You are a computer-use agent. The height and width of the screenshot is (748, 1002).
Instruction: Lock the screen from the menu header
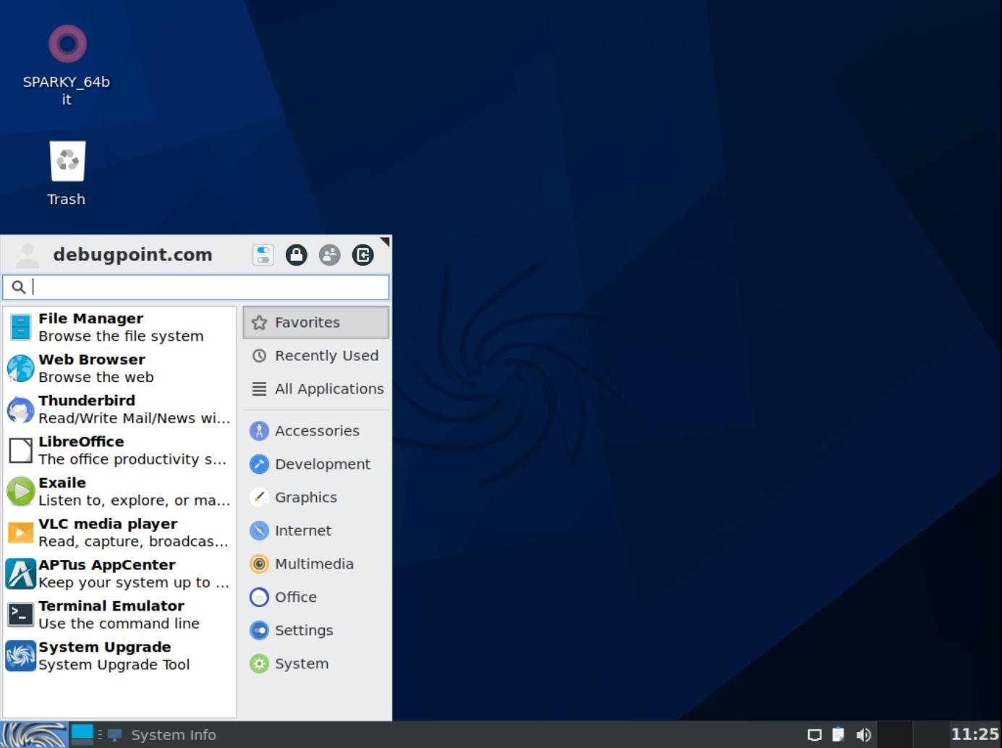pyautogui.click(x=297, y=255)
